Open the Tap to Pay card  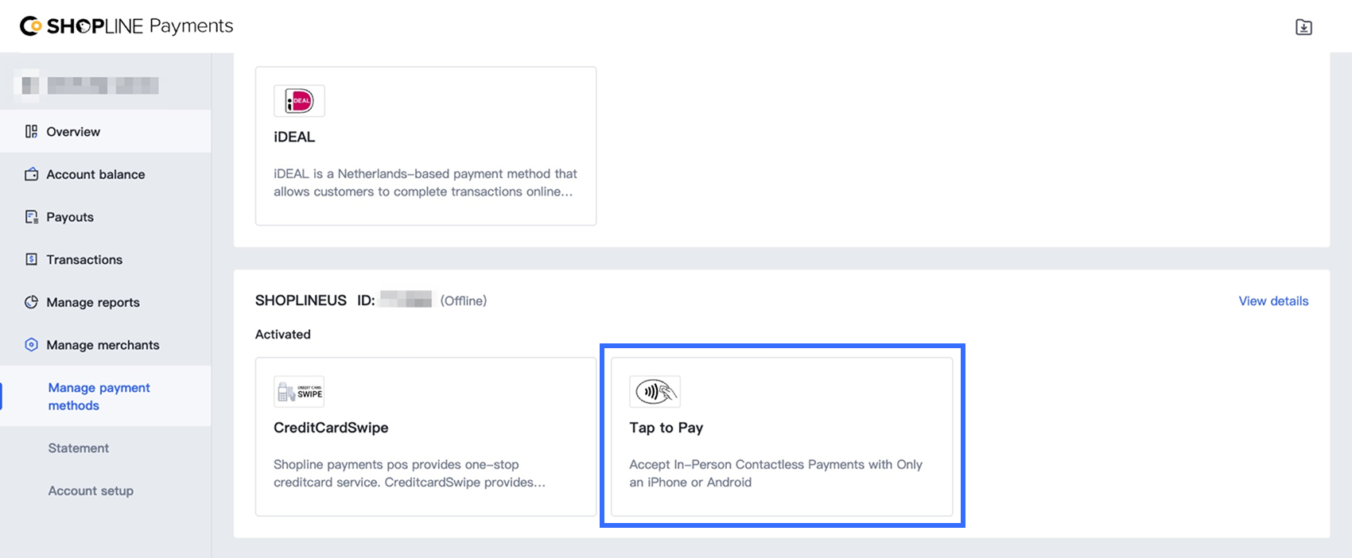[x=781, y=437]
